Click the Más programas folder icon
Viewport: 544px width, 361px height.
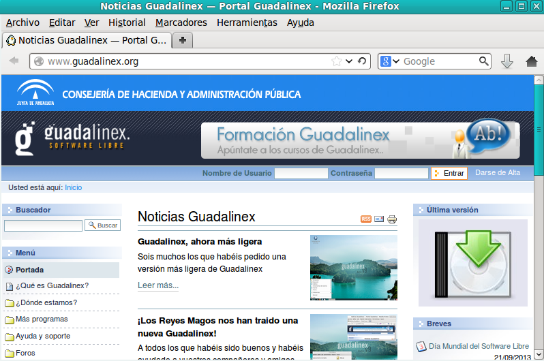coord(10,319)
